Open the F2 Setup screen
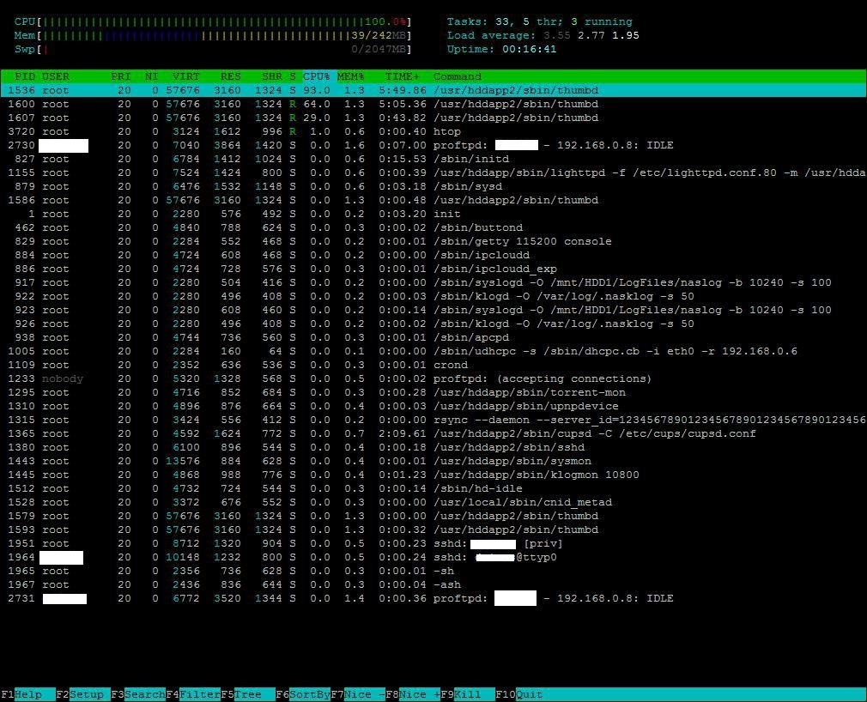867x702 pixels. [x=83, y=694]
